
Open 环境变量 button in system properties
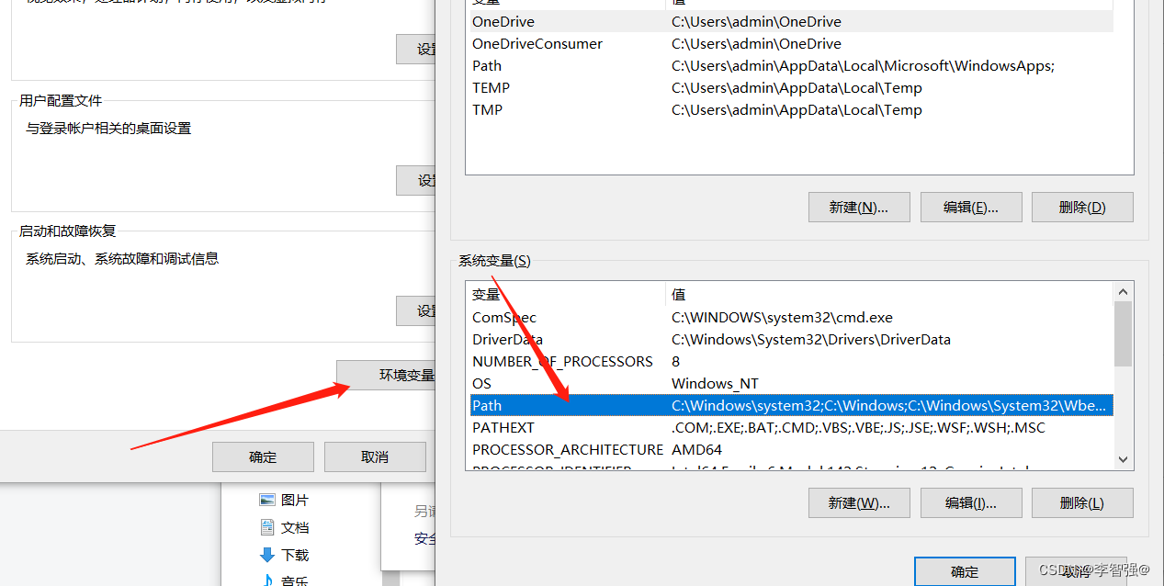(x=386, y=375)
